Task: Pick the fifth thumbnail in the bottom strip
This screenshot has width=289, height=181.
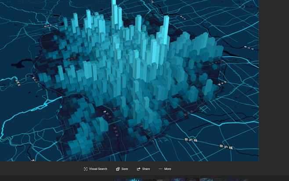Action: (177, 179)
